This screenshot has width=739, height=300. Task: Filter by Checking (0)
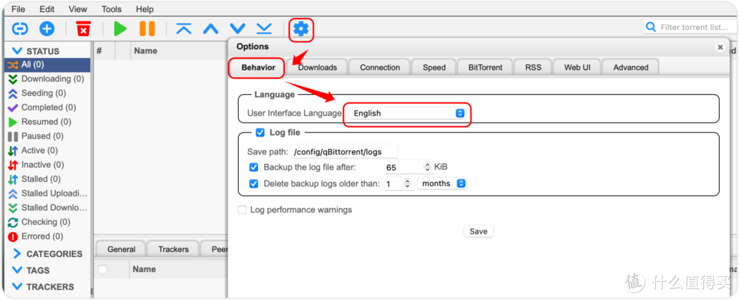point(47,222)
